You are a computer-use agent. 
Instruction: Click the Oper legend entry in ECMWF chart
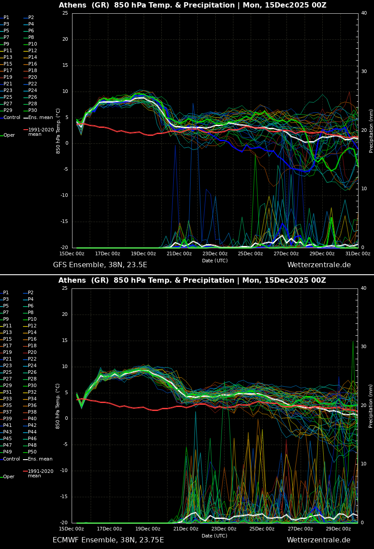coord(9,477)
